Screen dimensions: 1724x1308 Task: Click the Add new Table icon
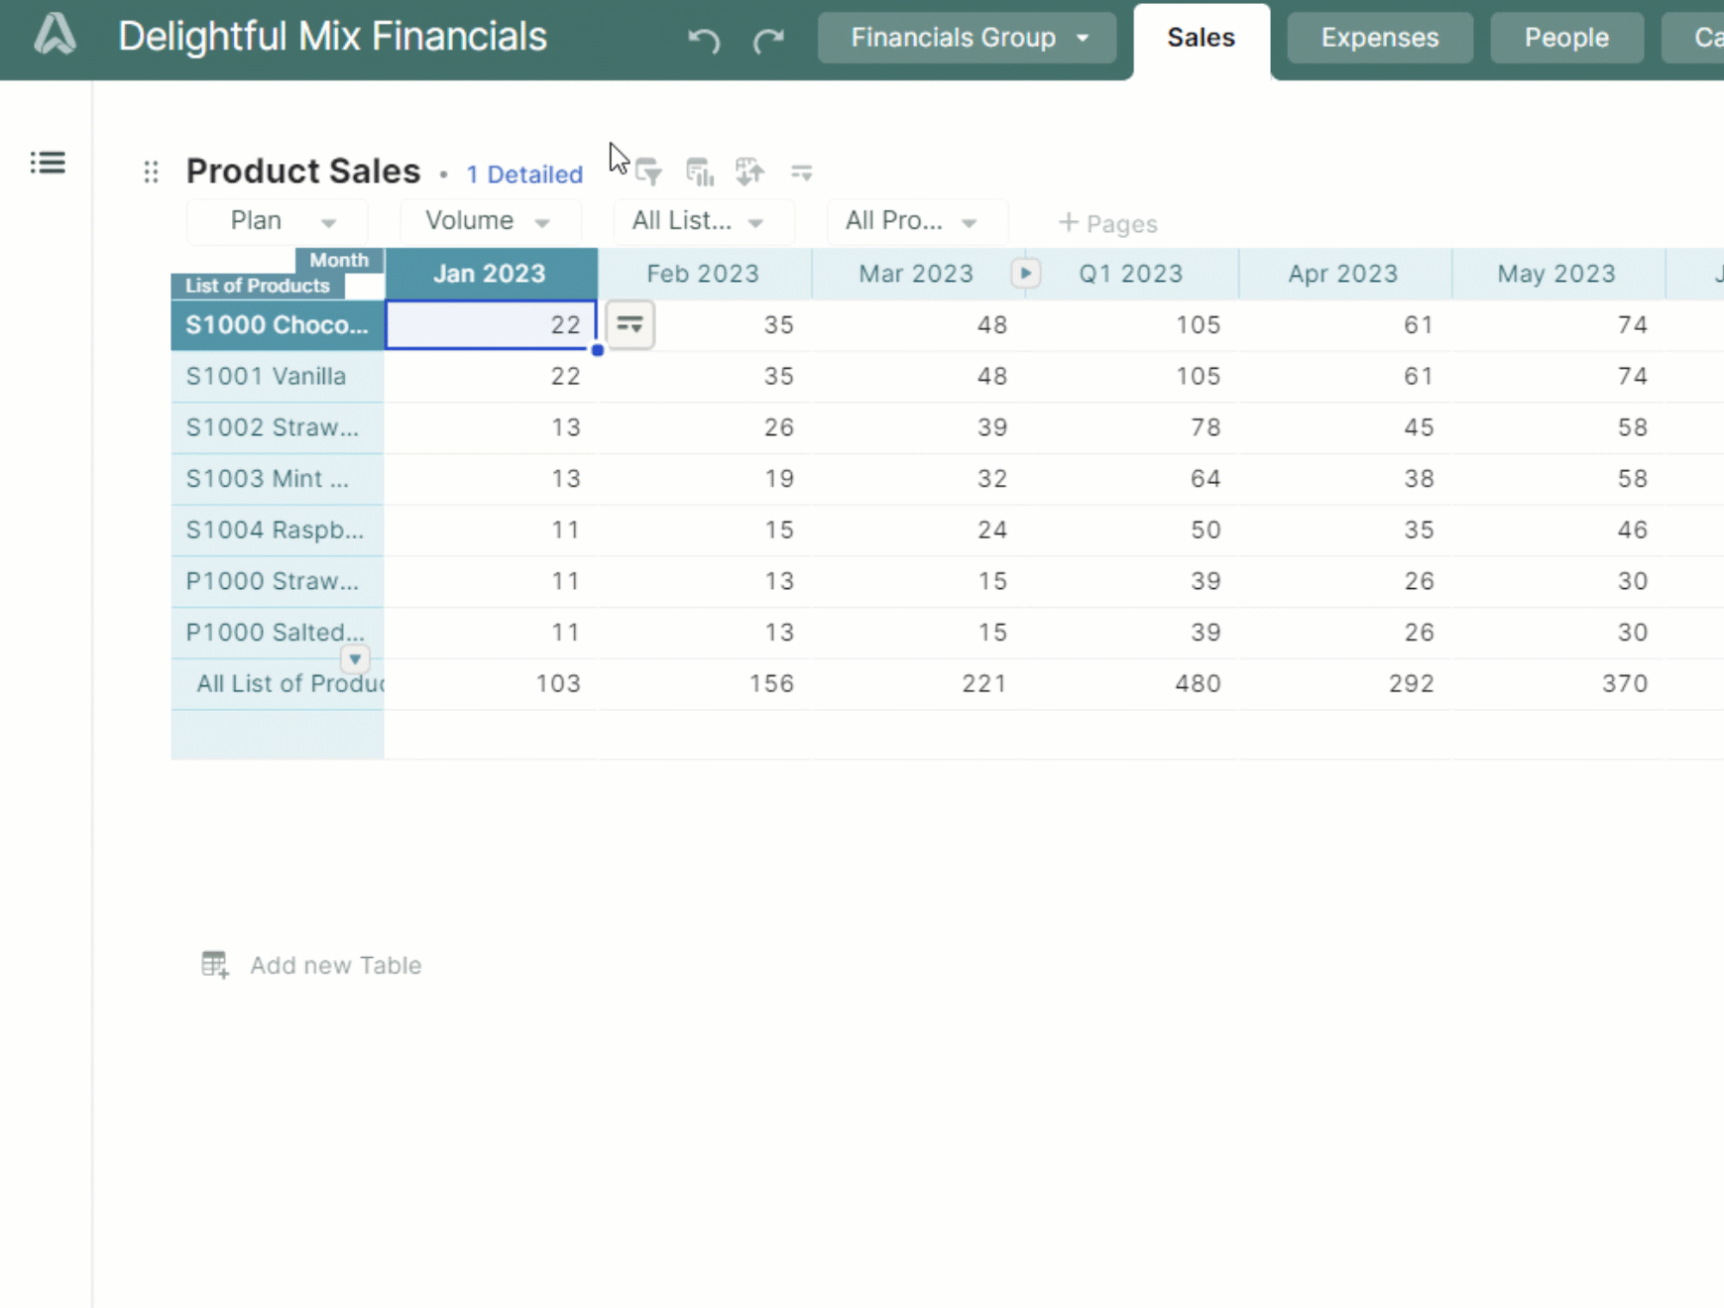(x=215, y=964)
